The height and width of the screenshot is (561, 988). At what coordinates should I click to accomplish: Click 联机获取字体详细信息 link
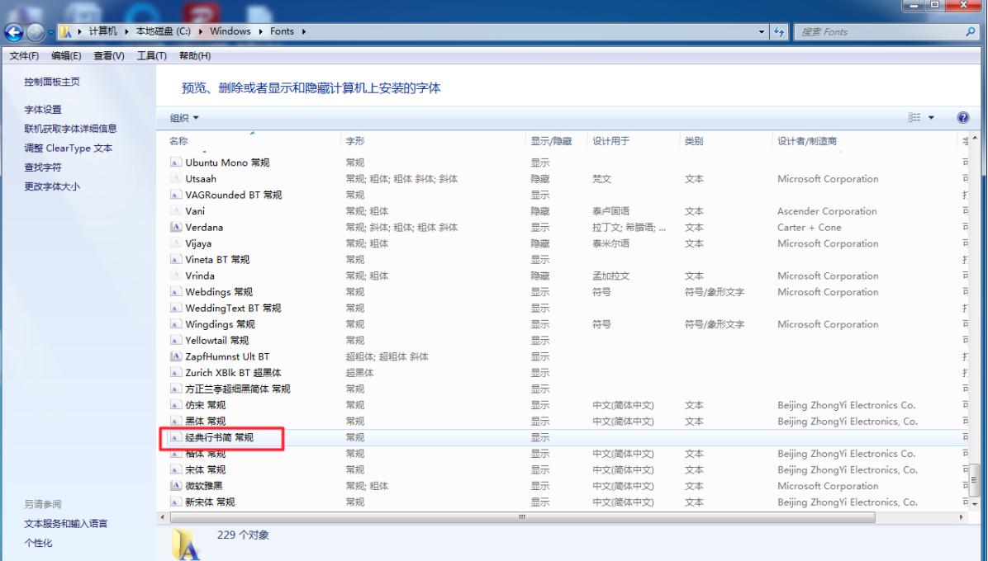(70, 129)
